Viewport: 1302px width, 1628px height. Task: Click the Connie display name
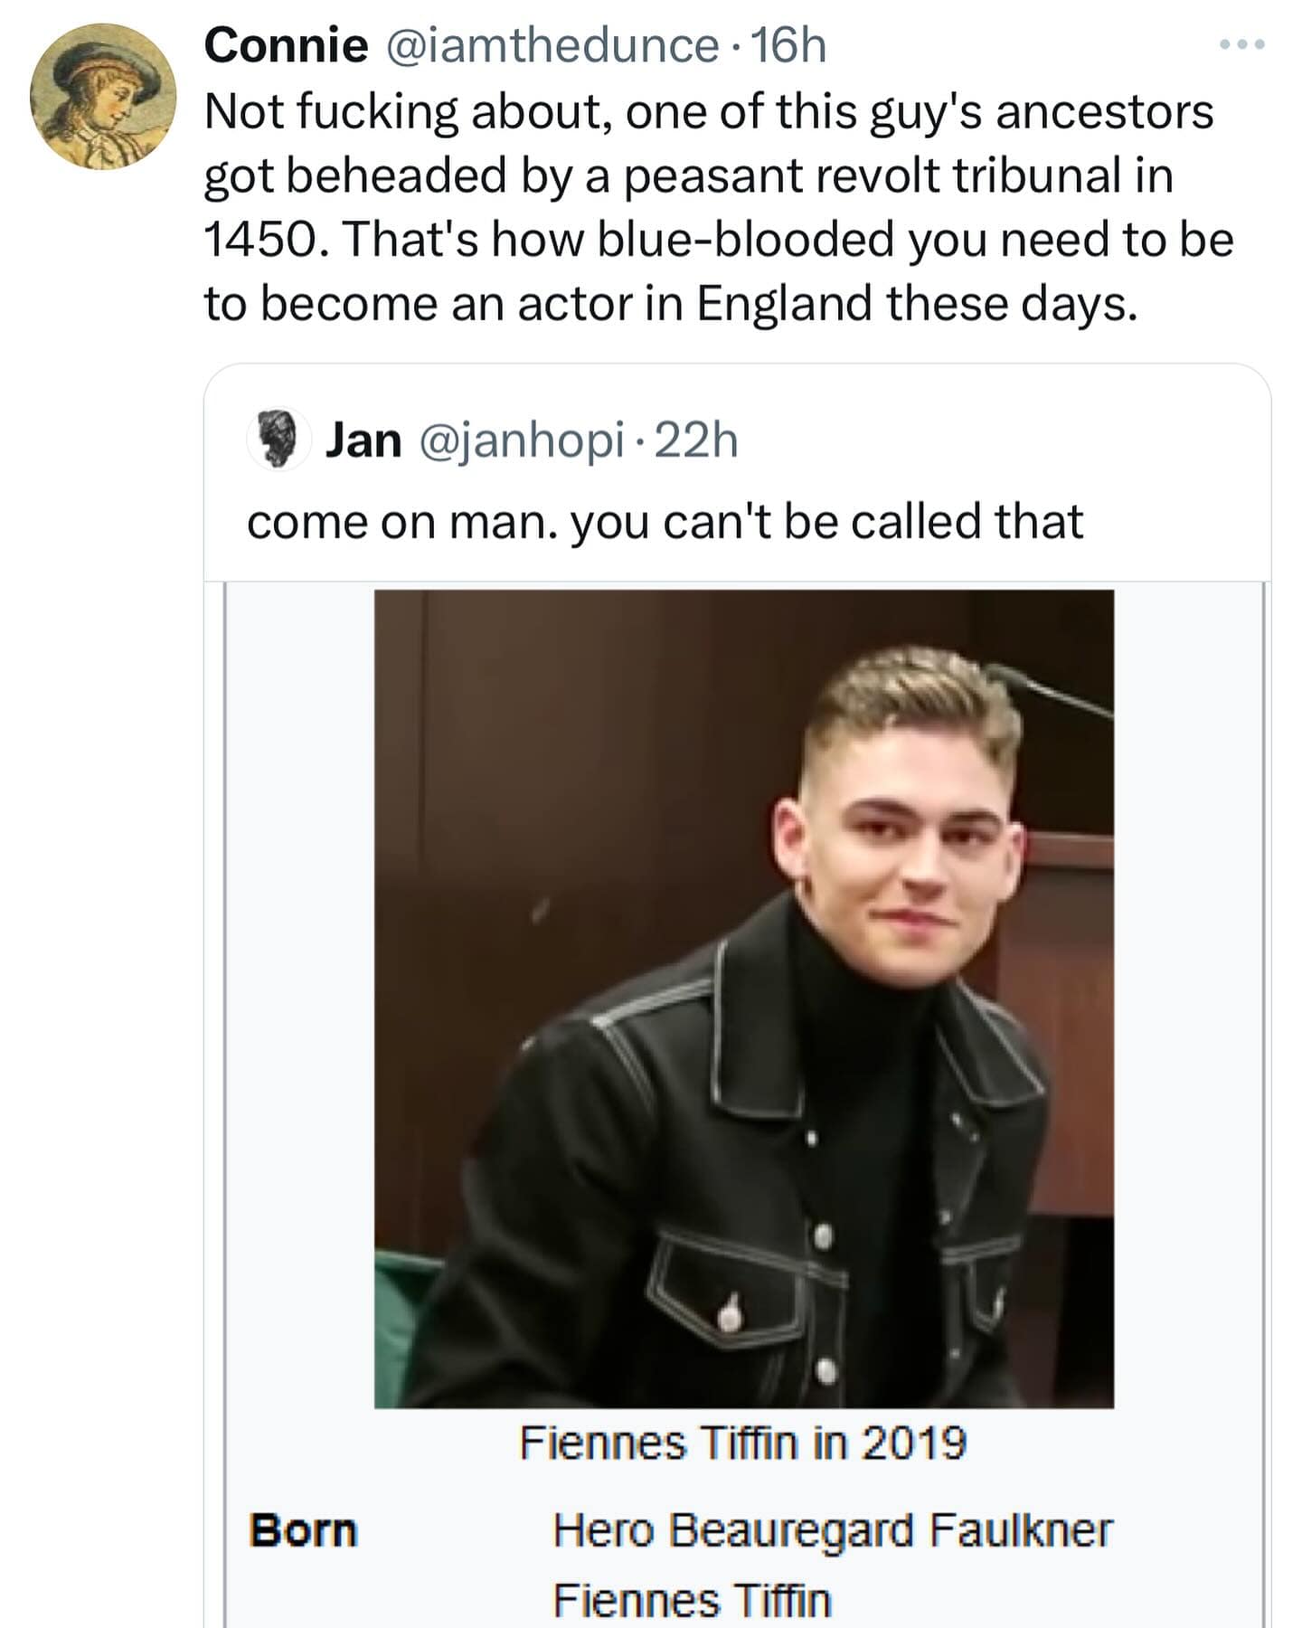(x=286, y=45)
